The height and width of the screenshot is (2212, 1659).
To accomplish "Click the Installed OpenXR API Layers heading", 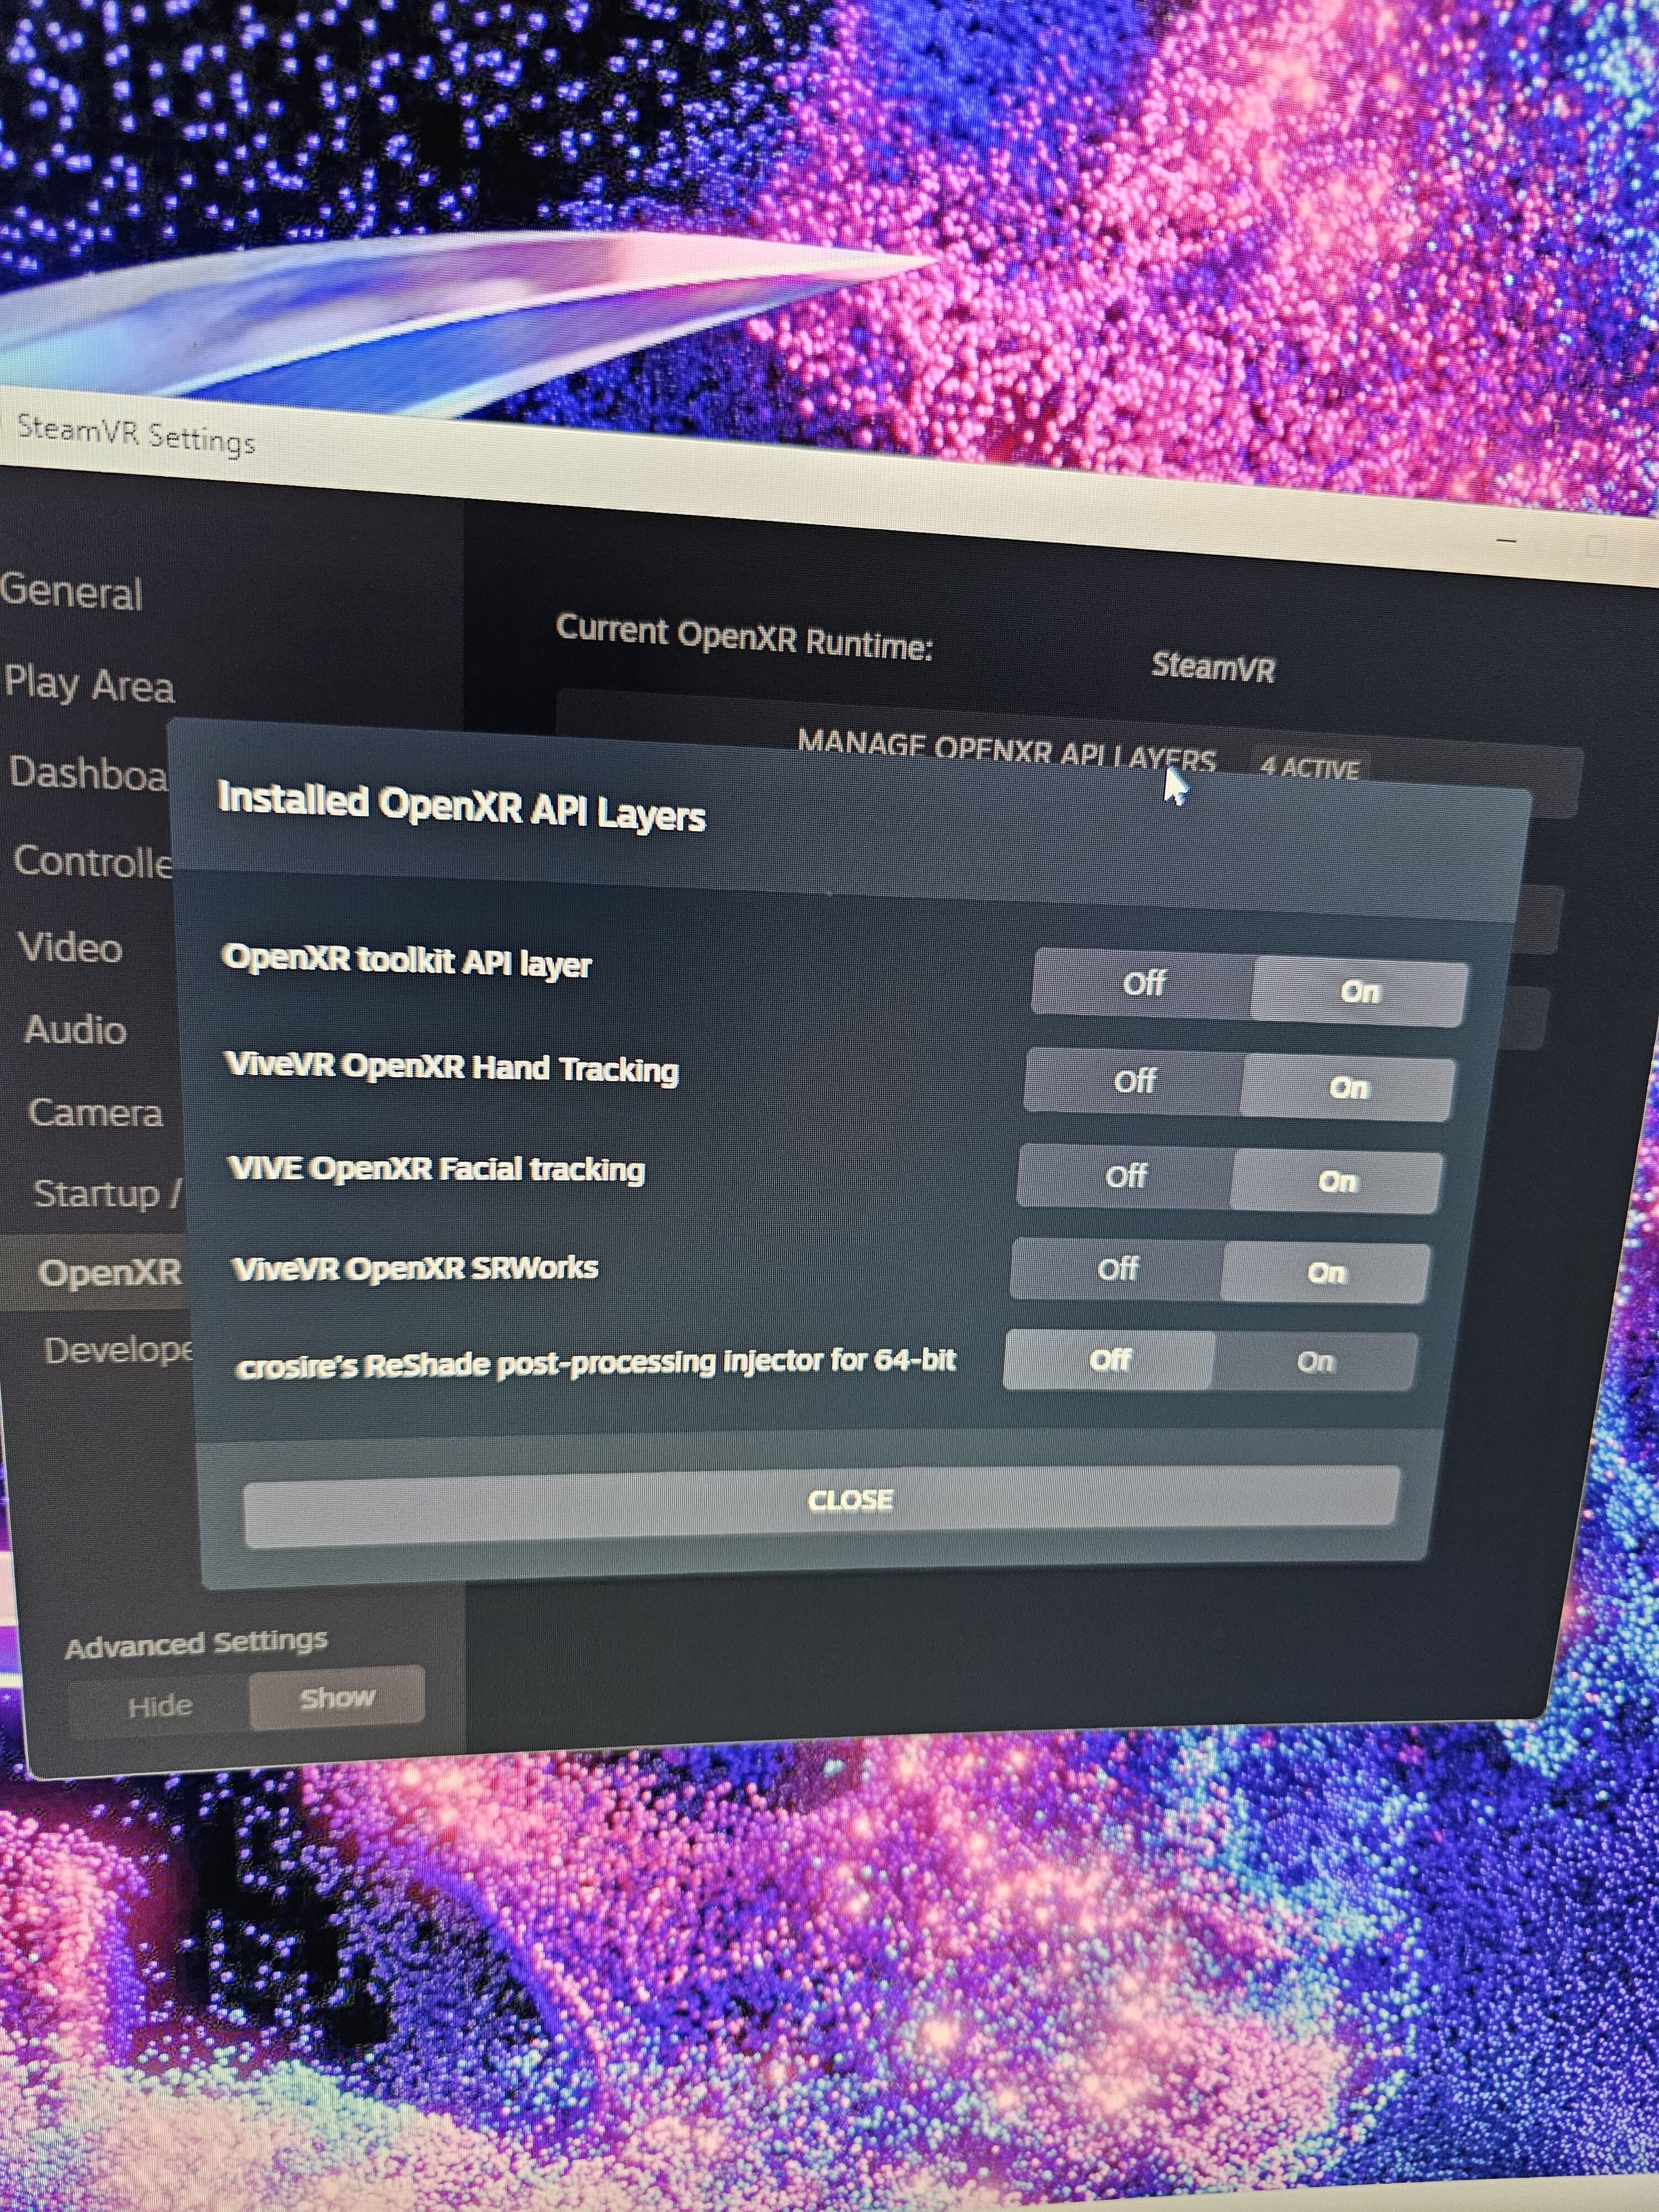I will coord(462,807).
